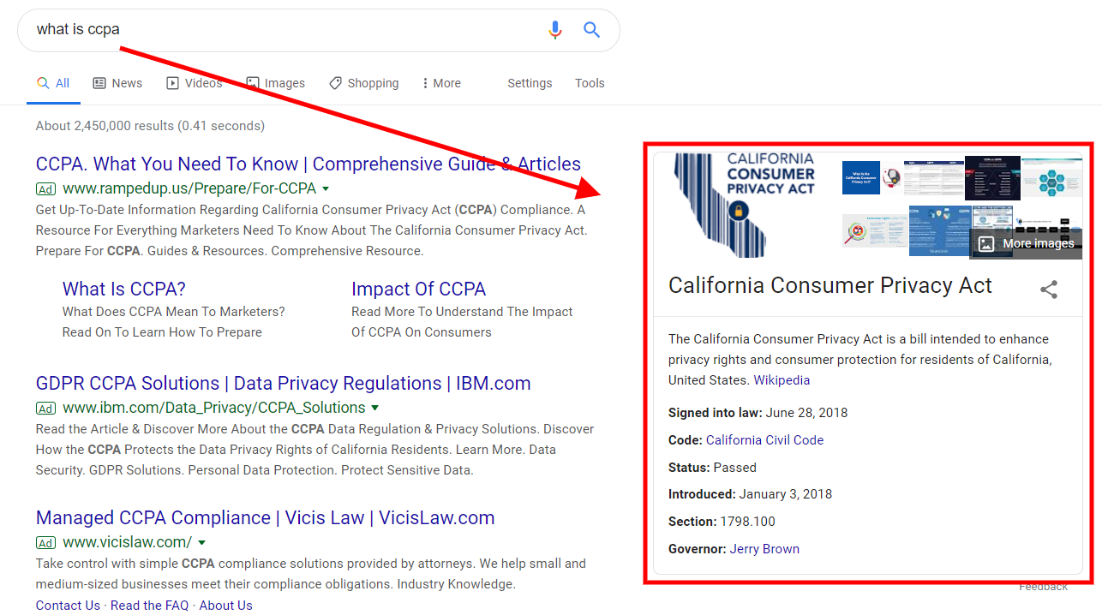Click the 'www.ibm.com/Data_Privacy/CCPA_Solutions' URL text
The height and width of the screenshot is (615, 1102).
click(214, 408)
